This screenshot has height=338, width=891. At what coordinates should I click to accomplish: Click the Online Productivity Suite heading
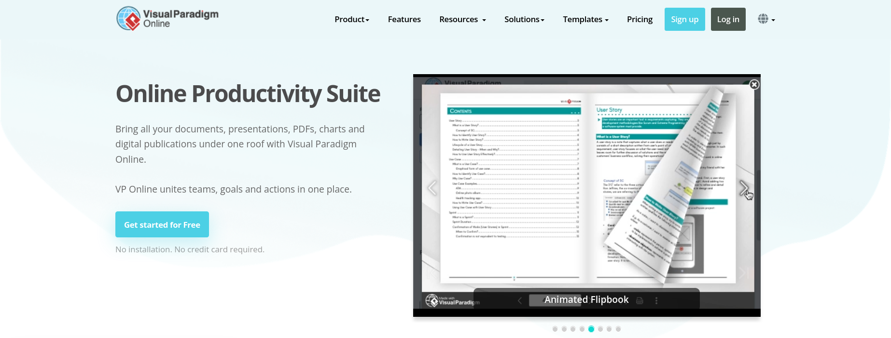point(248,94)
